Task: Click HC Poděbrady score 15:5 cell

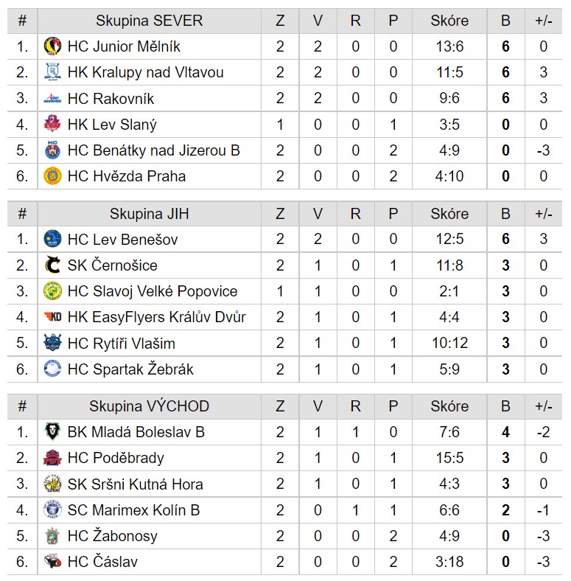Action: click(x=449, y=458)
